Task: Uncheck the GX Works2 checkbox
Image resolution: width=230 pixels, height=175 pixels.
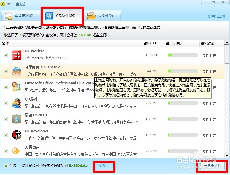Action: 6,55
